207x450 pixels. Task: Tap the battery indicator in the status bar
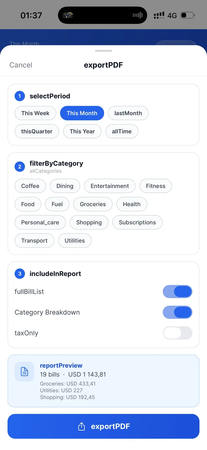coord(187,14)
